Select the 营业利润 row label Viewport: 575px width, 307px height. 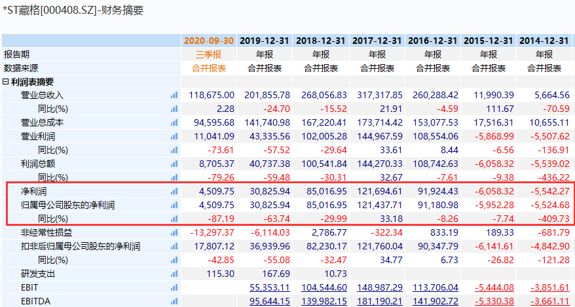coord(38,137)
